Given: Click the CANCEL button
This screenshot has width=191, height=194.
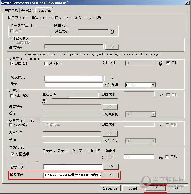Looking at the screenshot, I should tap(178, 188).
